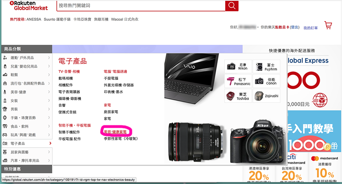Viewport: 342px width, 184px height.
Task: Open the shopping cart icon
Action: tap(328, 25)
